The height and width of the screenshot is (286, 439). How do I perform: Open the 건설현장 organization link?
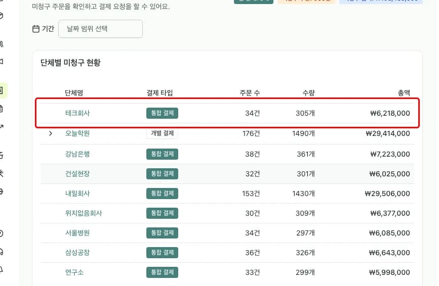pos(77,174)
